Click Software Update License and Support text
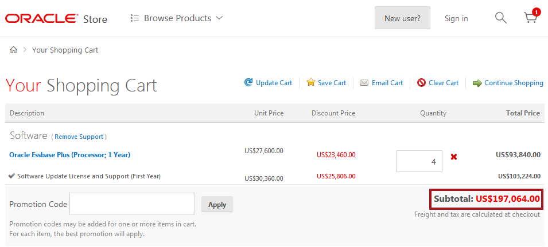 (89, 176)
